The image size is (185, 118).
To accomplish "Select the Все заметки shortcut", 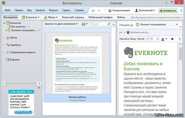I will point(10,17).
